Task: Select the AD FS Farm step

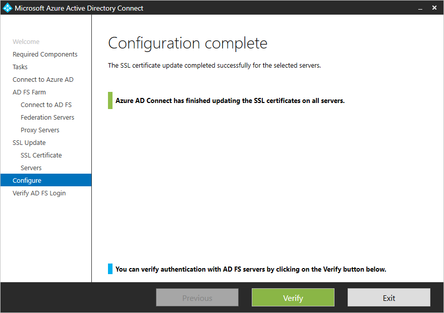Action: tap(29, 92)
